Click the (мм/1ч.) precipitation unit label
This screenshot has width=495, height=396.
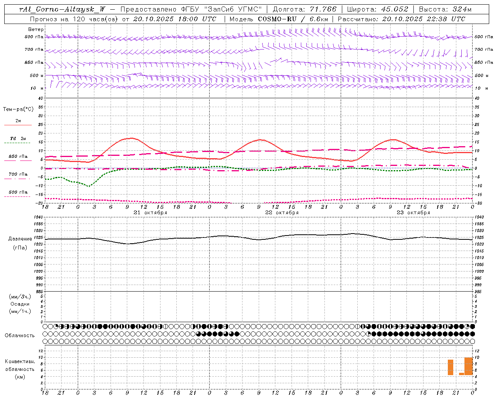pyautogui.click(x=20, y=311)
